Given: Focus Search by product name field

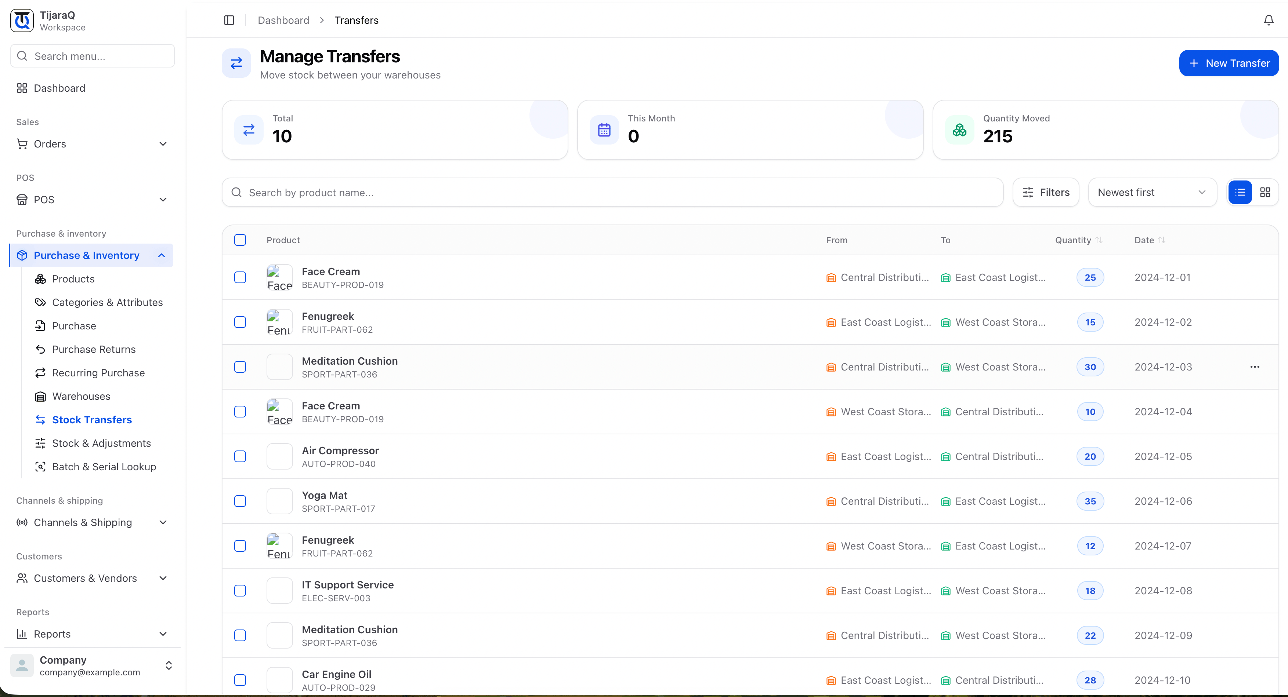Looking at the screenshot, I should pyautogui.click(x=612, y=192).
